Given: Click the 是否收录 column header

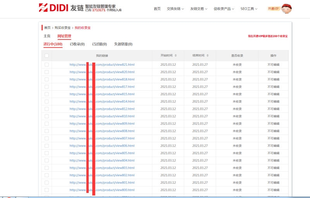Looking at the screenshot, I should click(x=237, y=56).
